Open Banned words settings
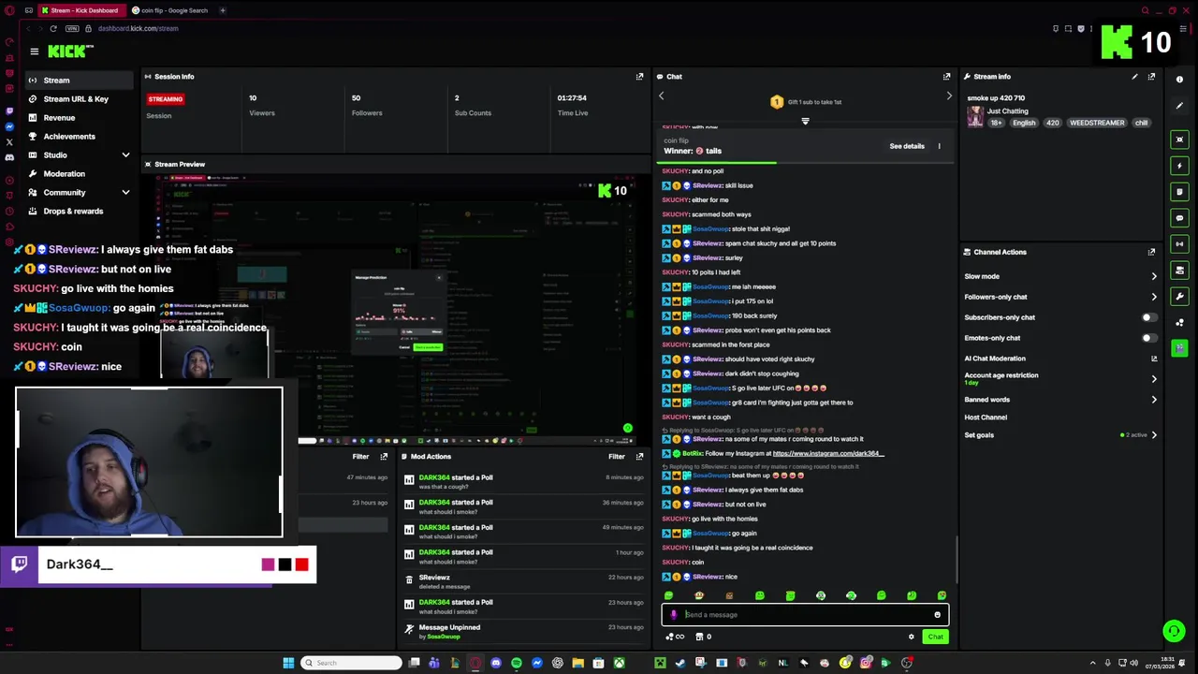Screen dimensions: 1198x674 click(x=1060, y=400)
